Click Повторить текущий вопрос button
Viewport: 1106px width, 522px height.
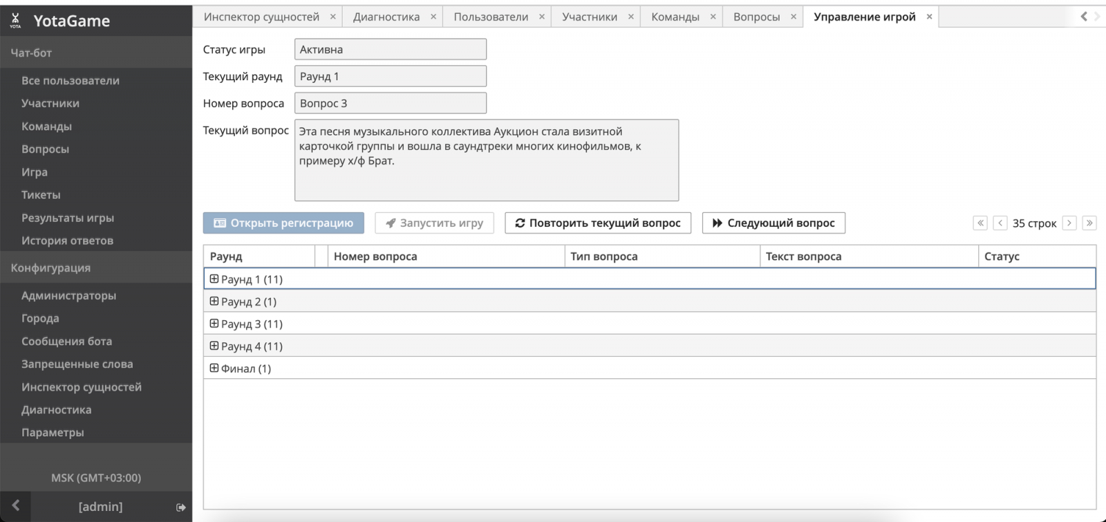[x=598, y=223]
